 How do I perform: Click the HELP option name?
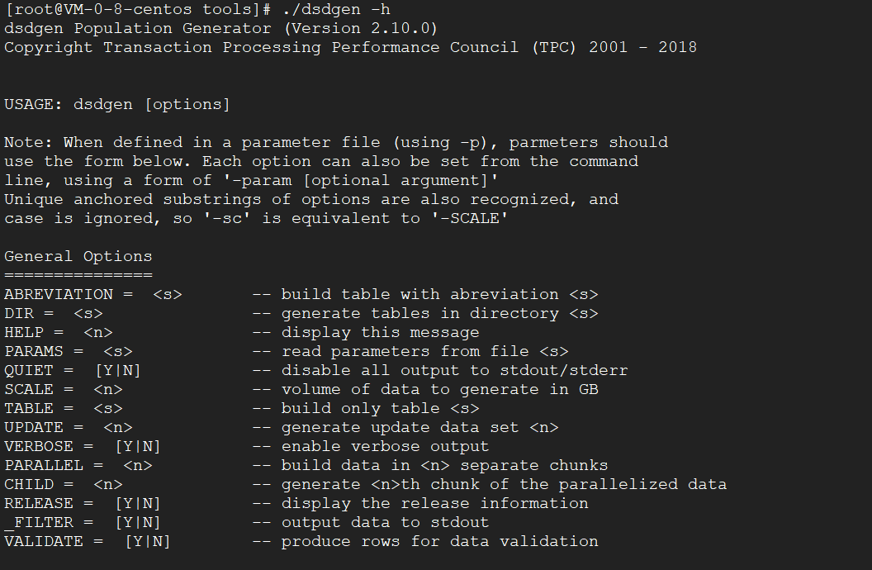tap(24, 332)
